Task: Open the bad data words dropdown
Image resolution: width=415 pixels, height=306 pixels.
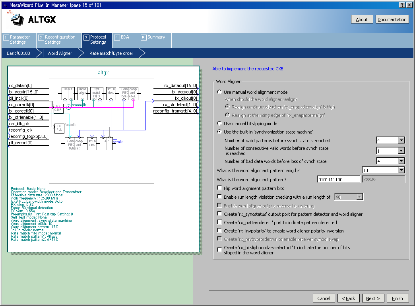Action: [401, 161]
